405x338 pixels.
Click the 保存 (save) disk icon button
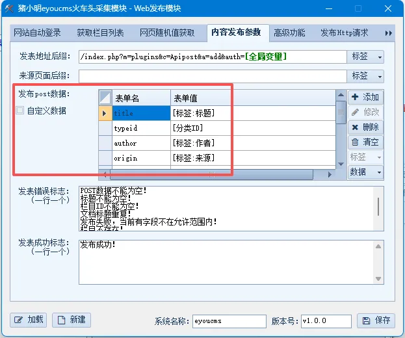pos(376,320)
